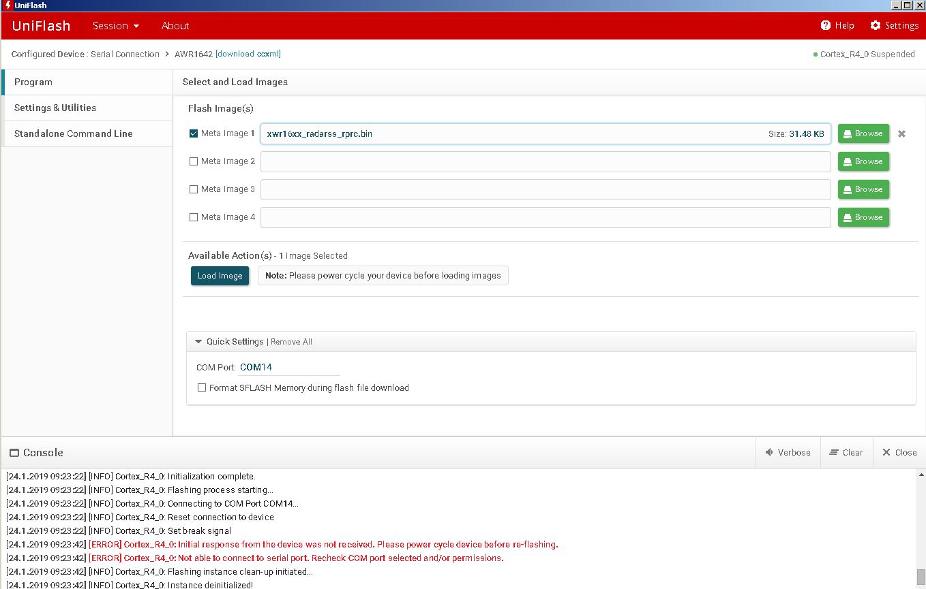Switch to Settings & Utilities tab

click(87, 108)
